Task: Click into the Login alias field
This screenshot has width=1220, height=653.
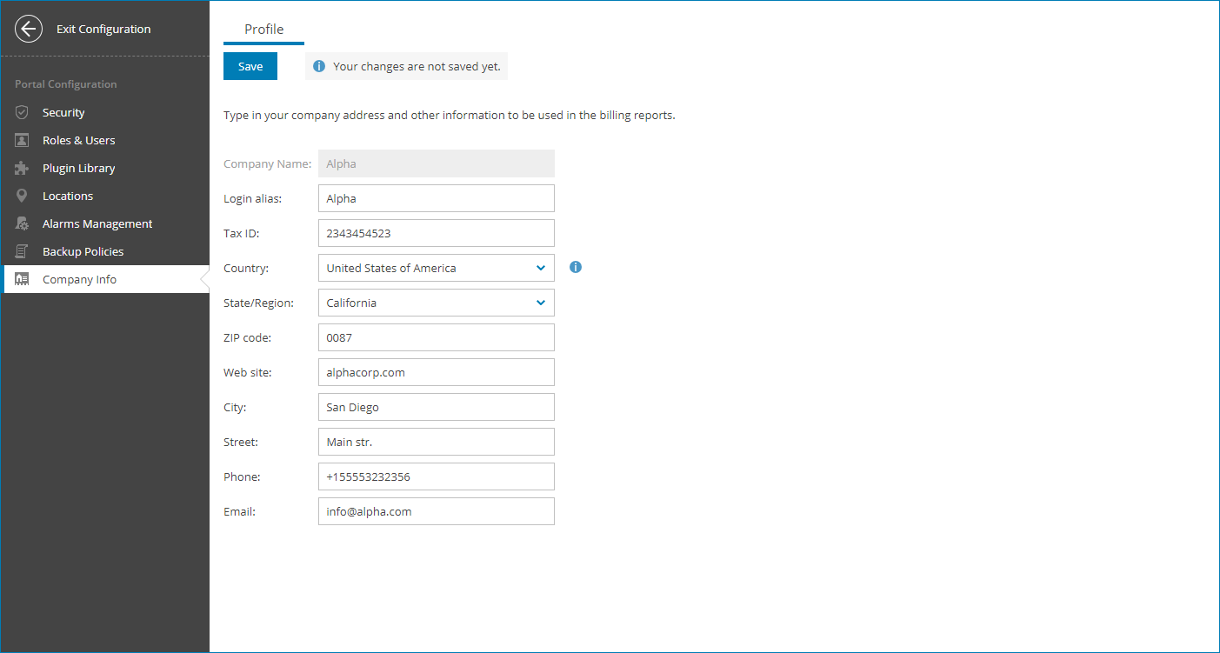Action: [436, 198]
